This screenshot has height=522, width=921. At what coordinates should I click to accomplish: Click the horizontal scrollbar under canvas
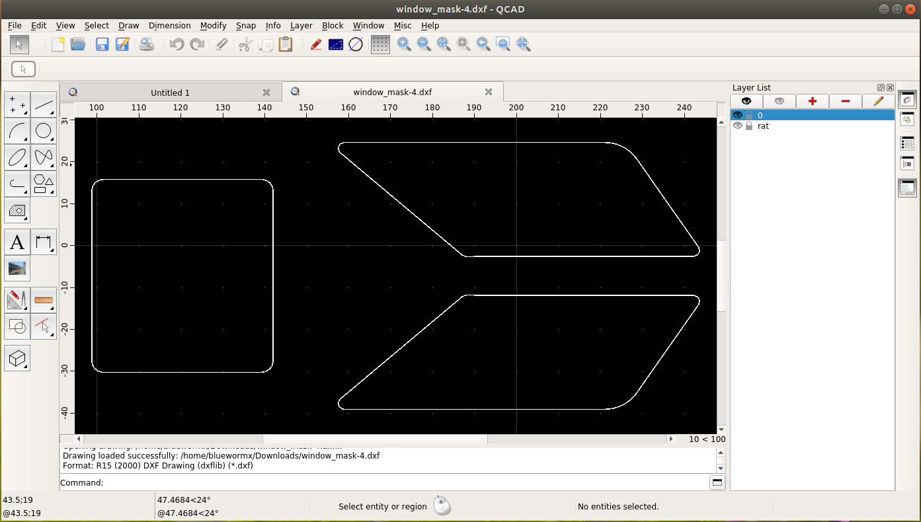point(375,439)
